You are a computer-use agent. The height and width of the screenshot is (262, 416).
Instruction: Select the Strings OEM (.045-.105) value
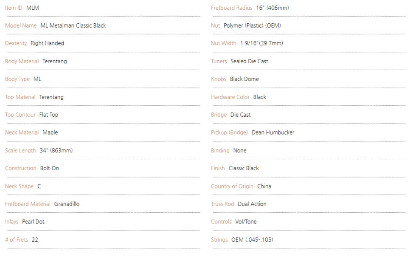coord(252,239)
